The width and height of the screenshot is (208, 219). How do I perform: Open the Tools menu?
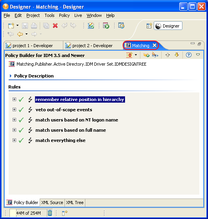(x=50, y=15)
